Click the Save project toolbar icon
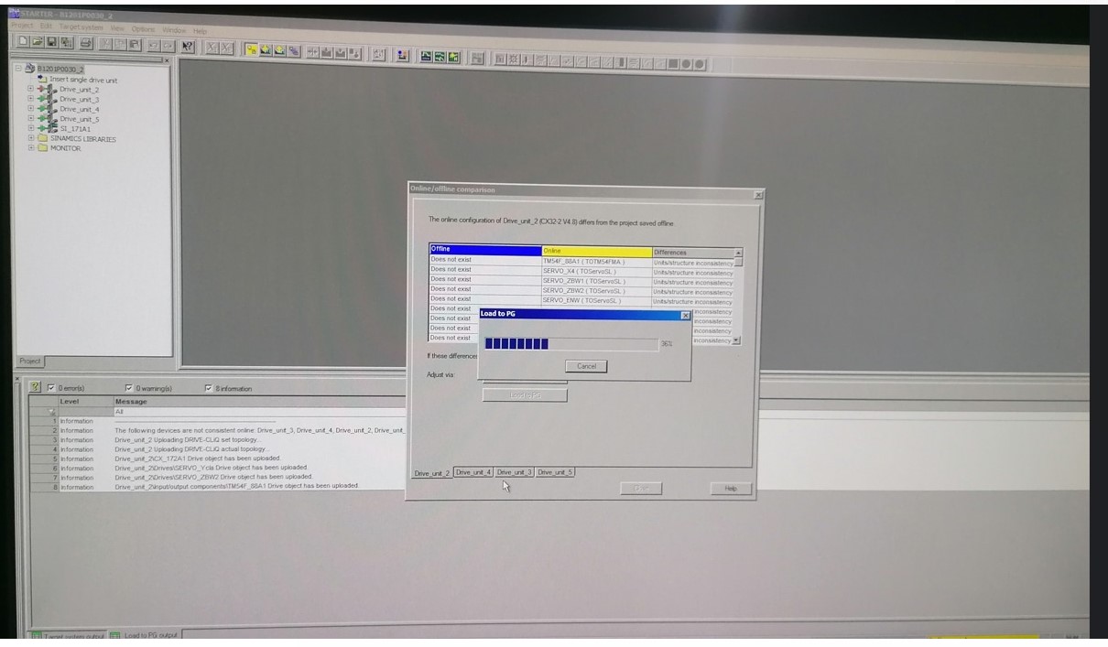 point(52,41)
